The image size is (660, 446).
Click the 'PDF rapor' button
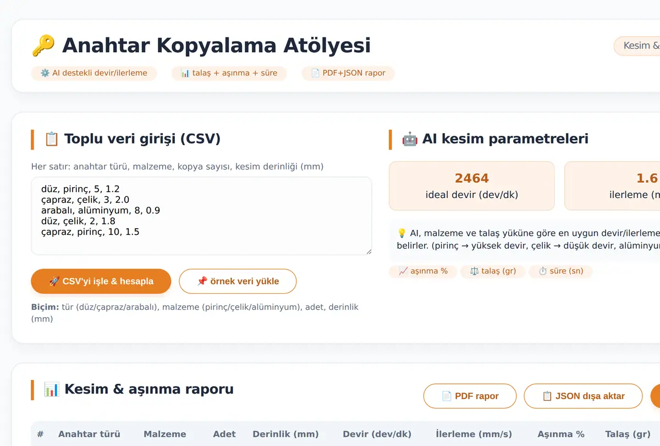coord(470,396)
